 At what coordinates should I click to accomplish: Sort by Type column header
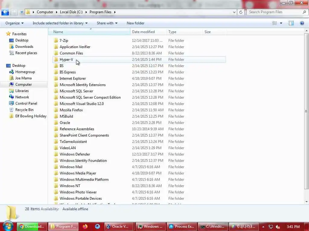[x=184, y=32]
